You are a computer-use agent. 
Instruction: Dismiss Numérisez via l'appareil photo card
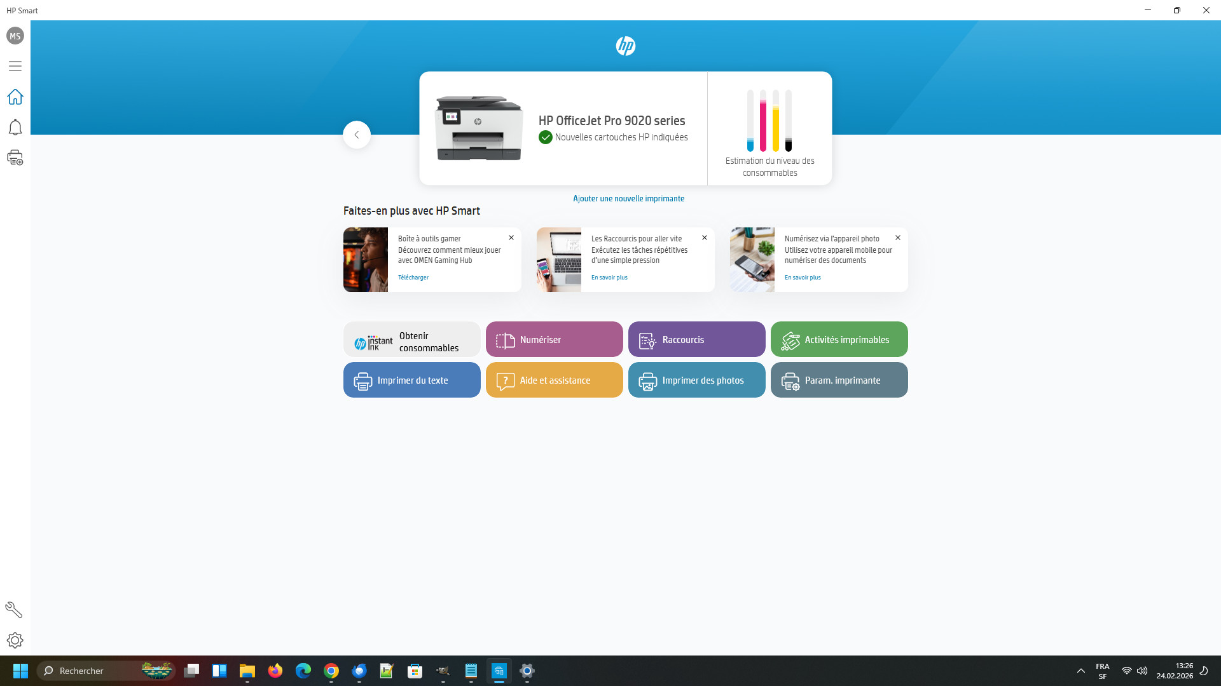pyautogui.click(x=898, y=238)
